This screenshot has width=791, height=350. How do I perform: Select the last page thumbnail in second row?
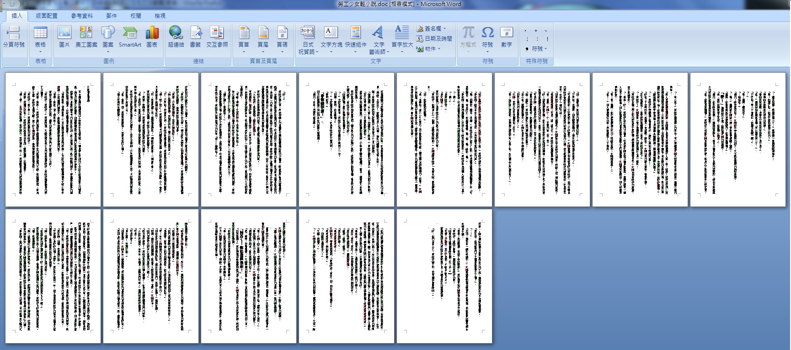pyautogui.click(x=444, y=276)
